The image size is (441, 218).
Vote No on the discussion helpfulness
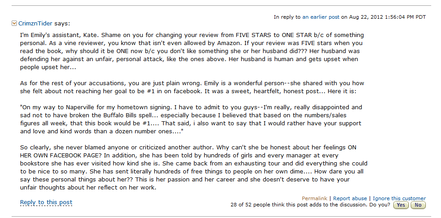418,205
